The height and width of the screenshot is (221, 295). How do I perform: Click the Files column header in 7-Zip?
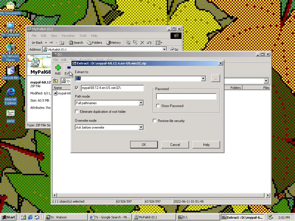point(256,88)
